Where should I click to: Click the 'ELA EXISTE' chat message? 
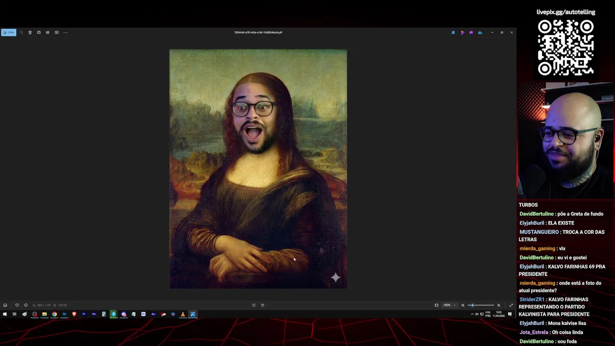pos(561,223)
